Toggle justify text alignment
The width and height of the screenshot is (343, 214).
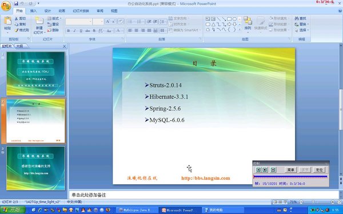pos(149,30)
